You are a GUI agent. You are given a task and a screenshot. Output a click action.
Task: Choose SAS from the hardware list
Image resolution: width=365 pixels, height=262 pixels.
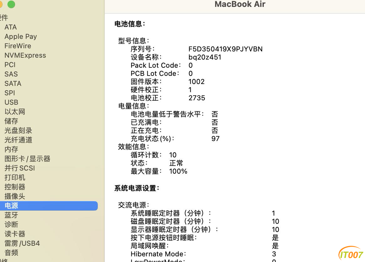(x=11, y=74)
